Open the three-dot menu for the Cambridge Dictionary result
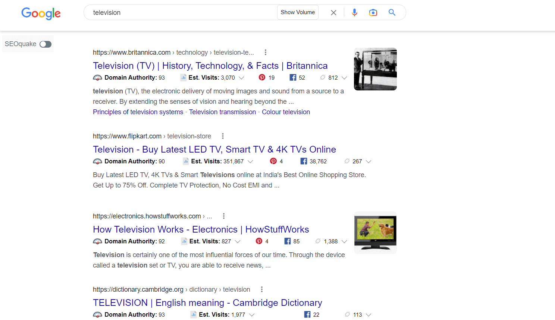The width and height of the screenshot is (555, 320). point(262,289)
